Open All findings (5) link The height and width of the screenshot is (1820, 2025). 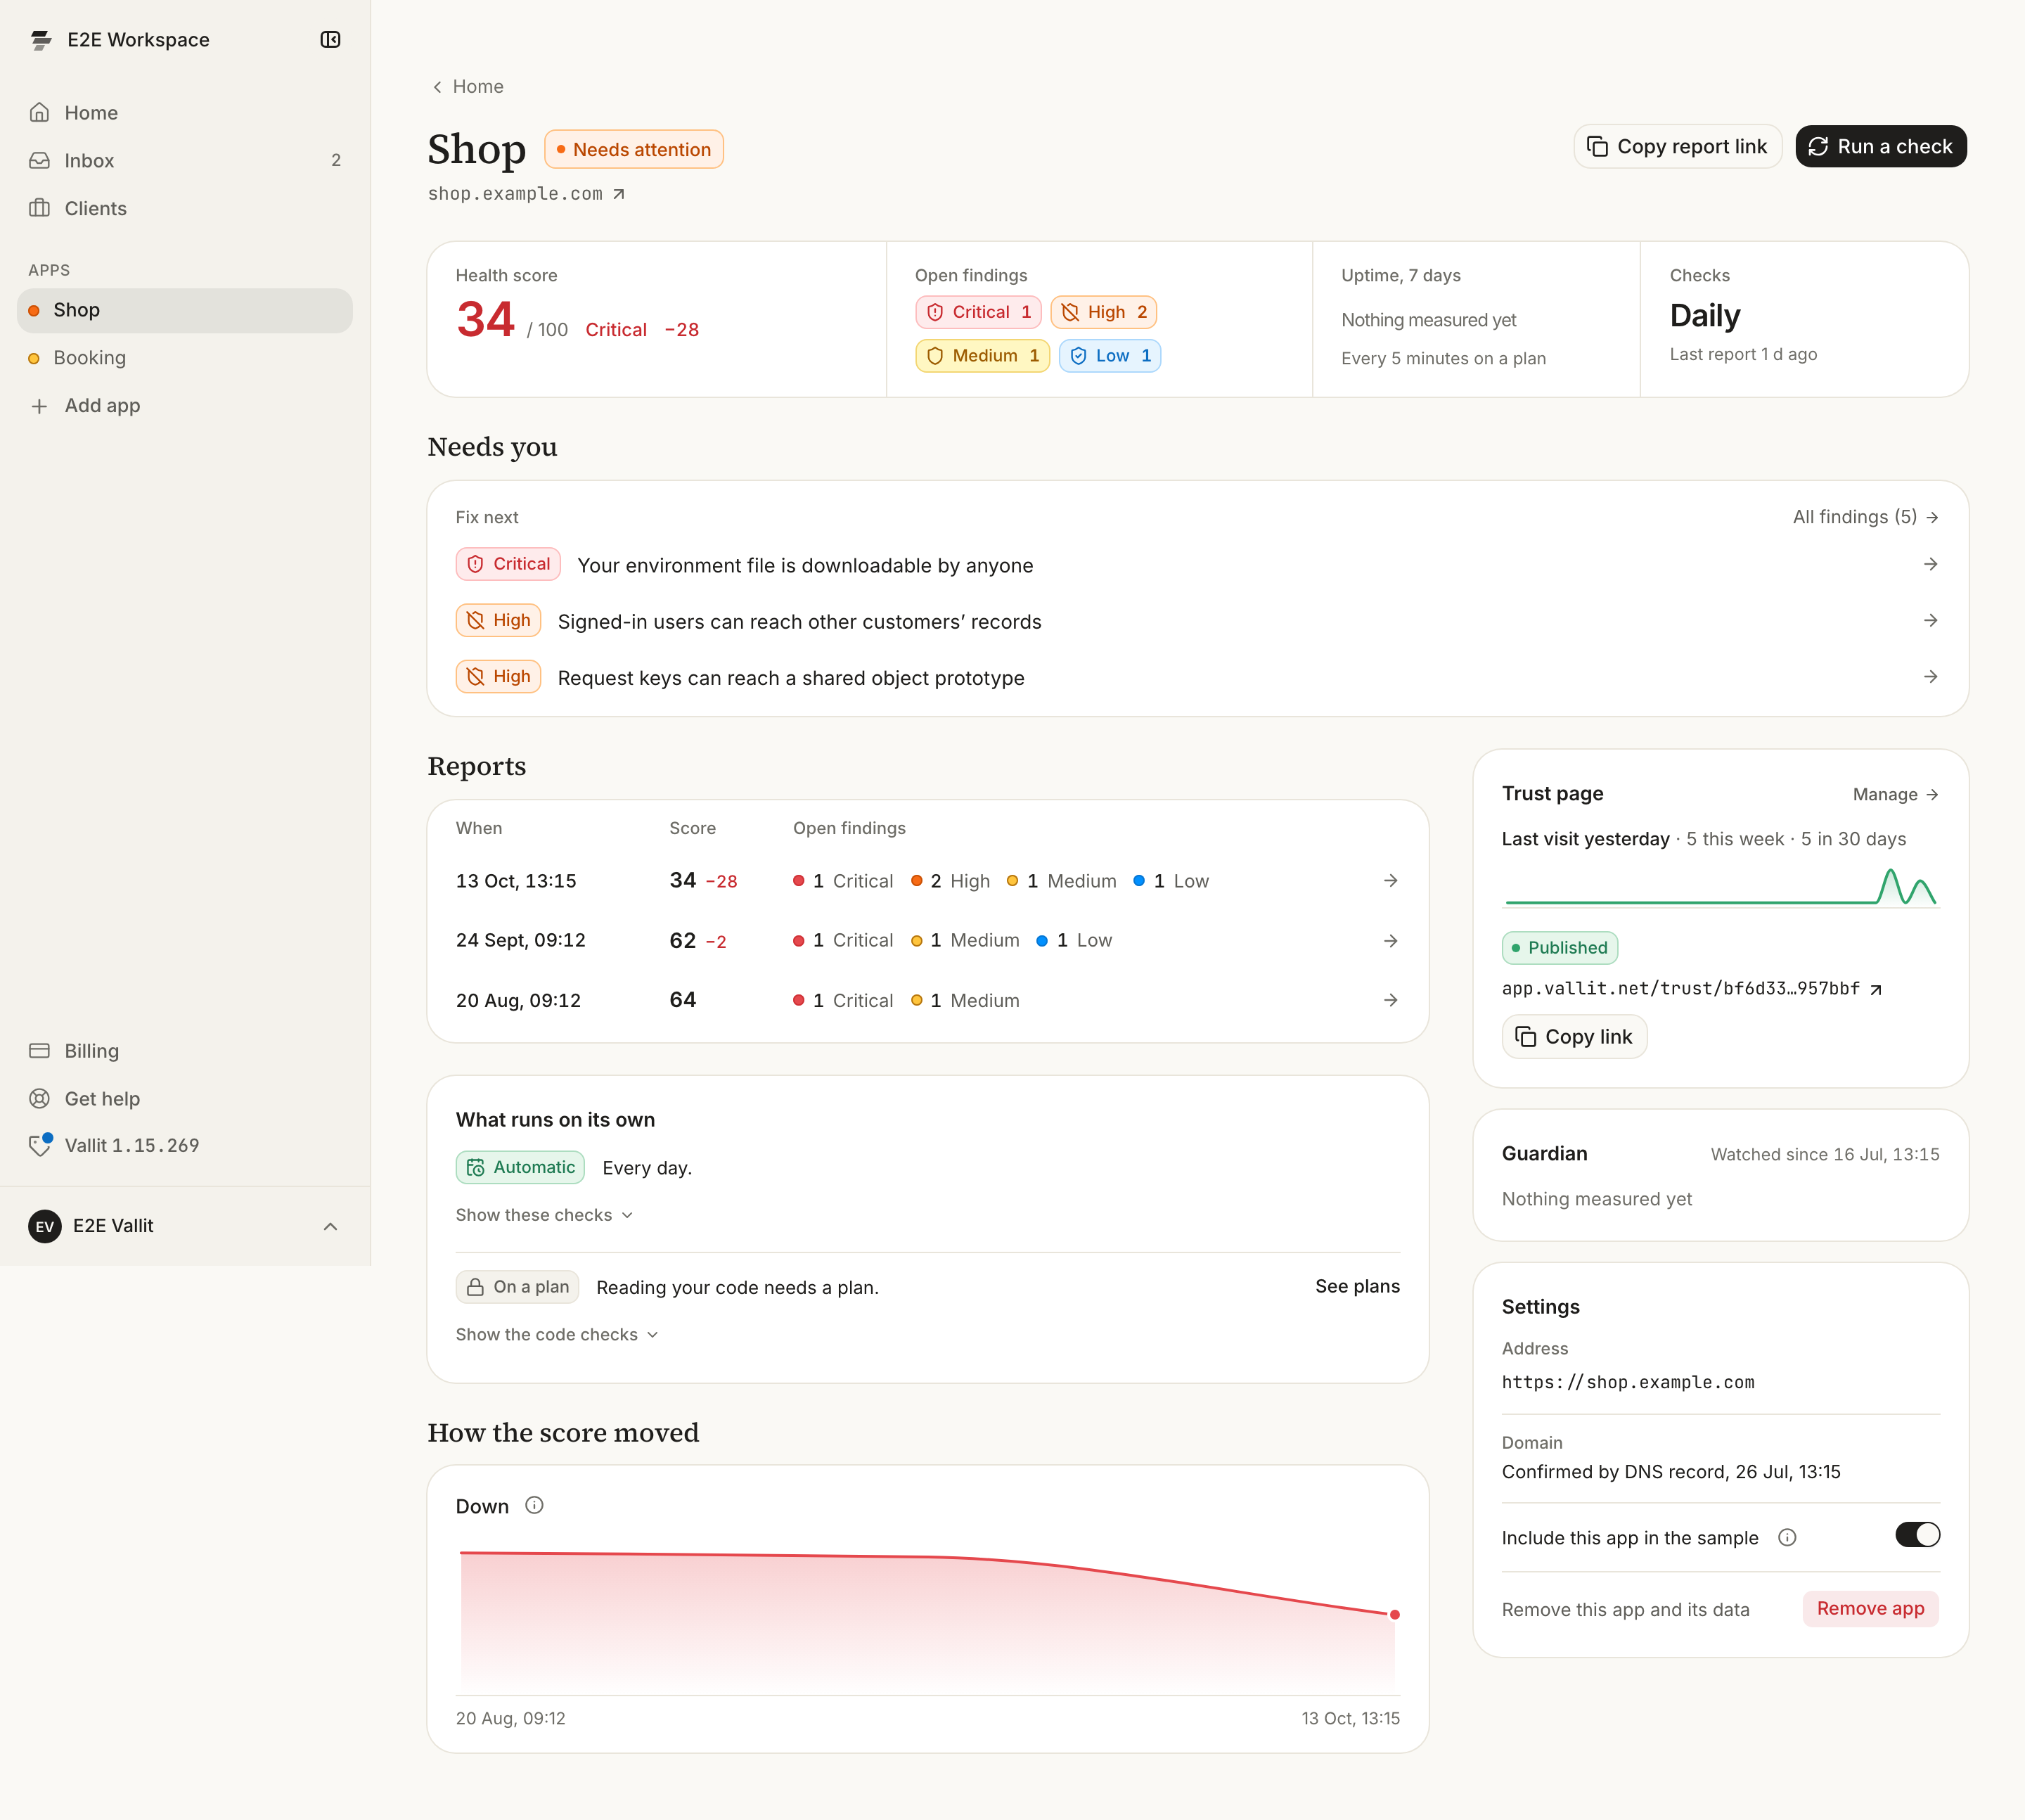point(1865,517)
